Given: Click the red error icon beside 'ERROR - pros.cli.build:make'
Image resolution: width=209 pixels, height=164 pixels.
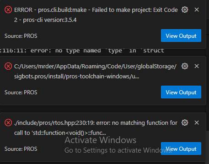Looking at the screenshot, I should (x=8, y=10).
